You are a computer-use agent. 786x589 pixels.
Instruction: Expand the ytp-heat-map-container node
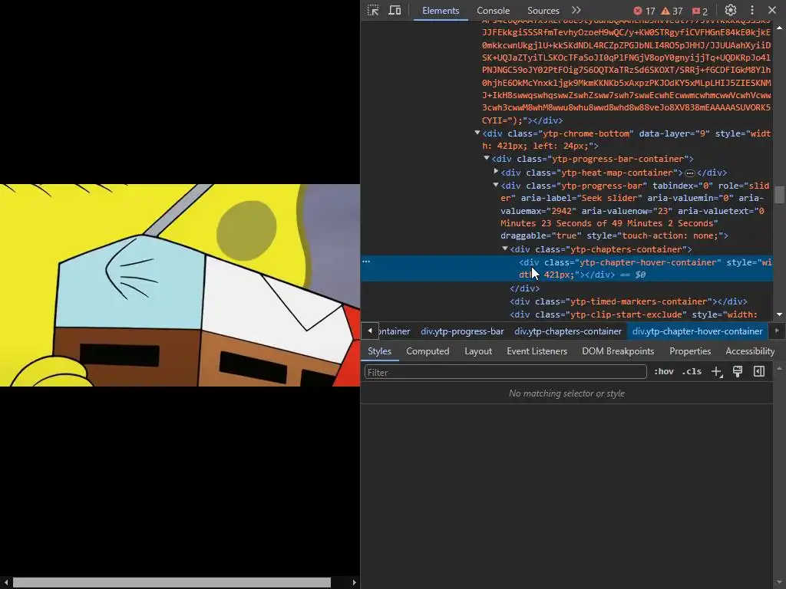click(x=496, y=171)
